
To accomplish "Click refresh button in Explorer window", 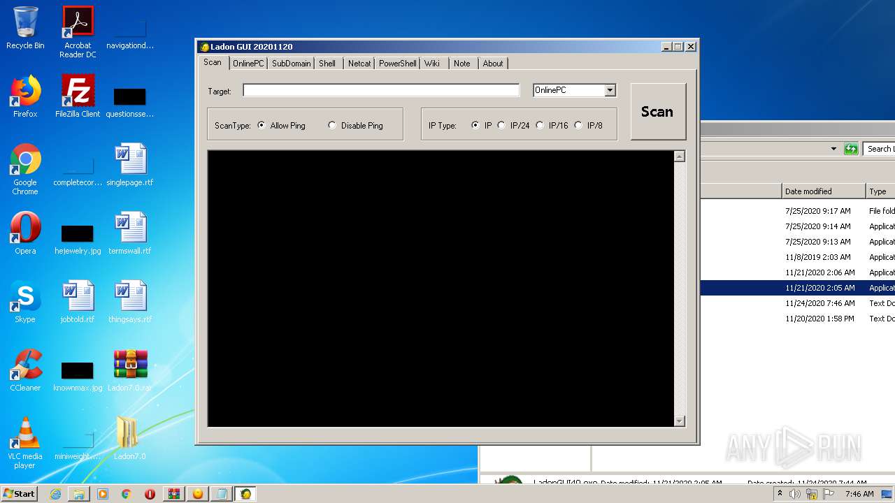I will (x=851, y=149).
